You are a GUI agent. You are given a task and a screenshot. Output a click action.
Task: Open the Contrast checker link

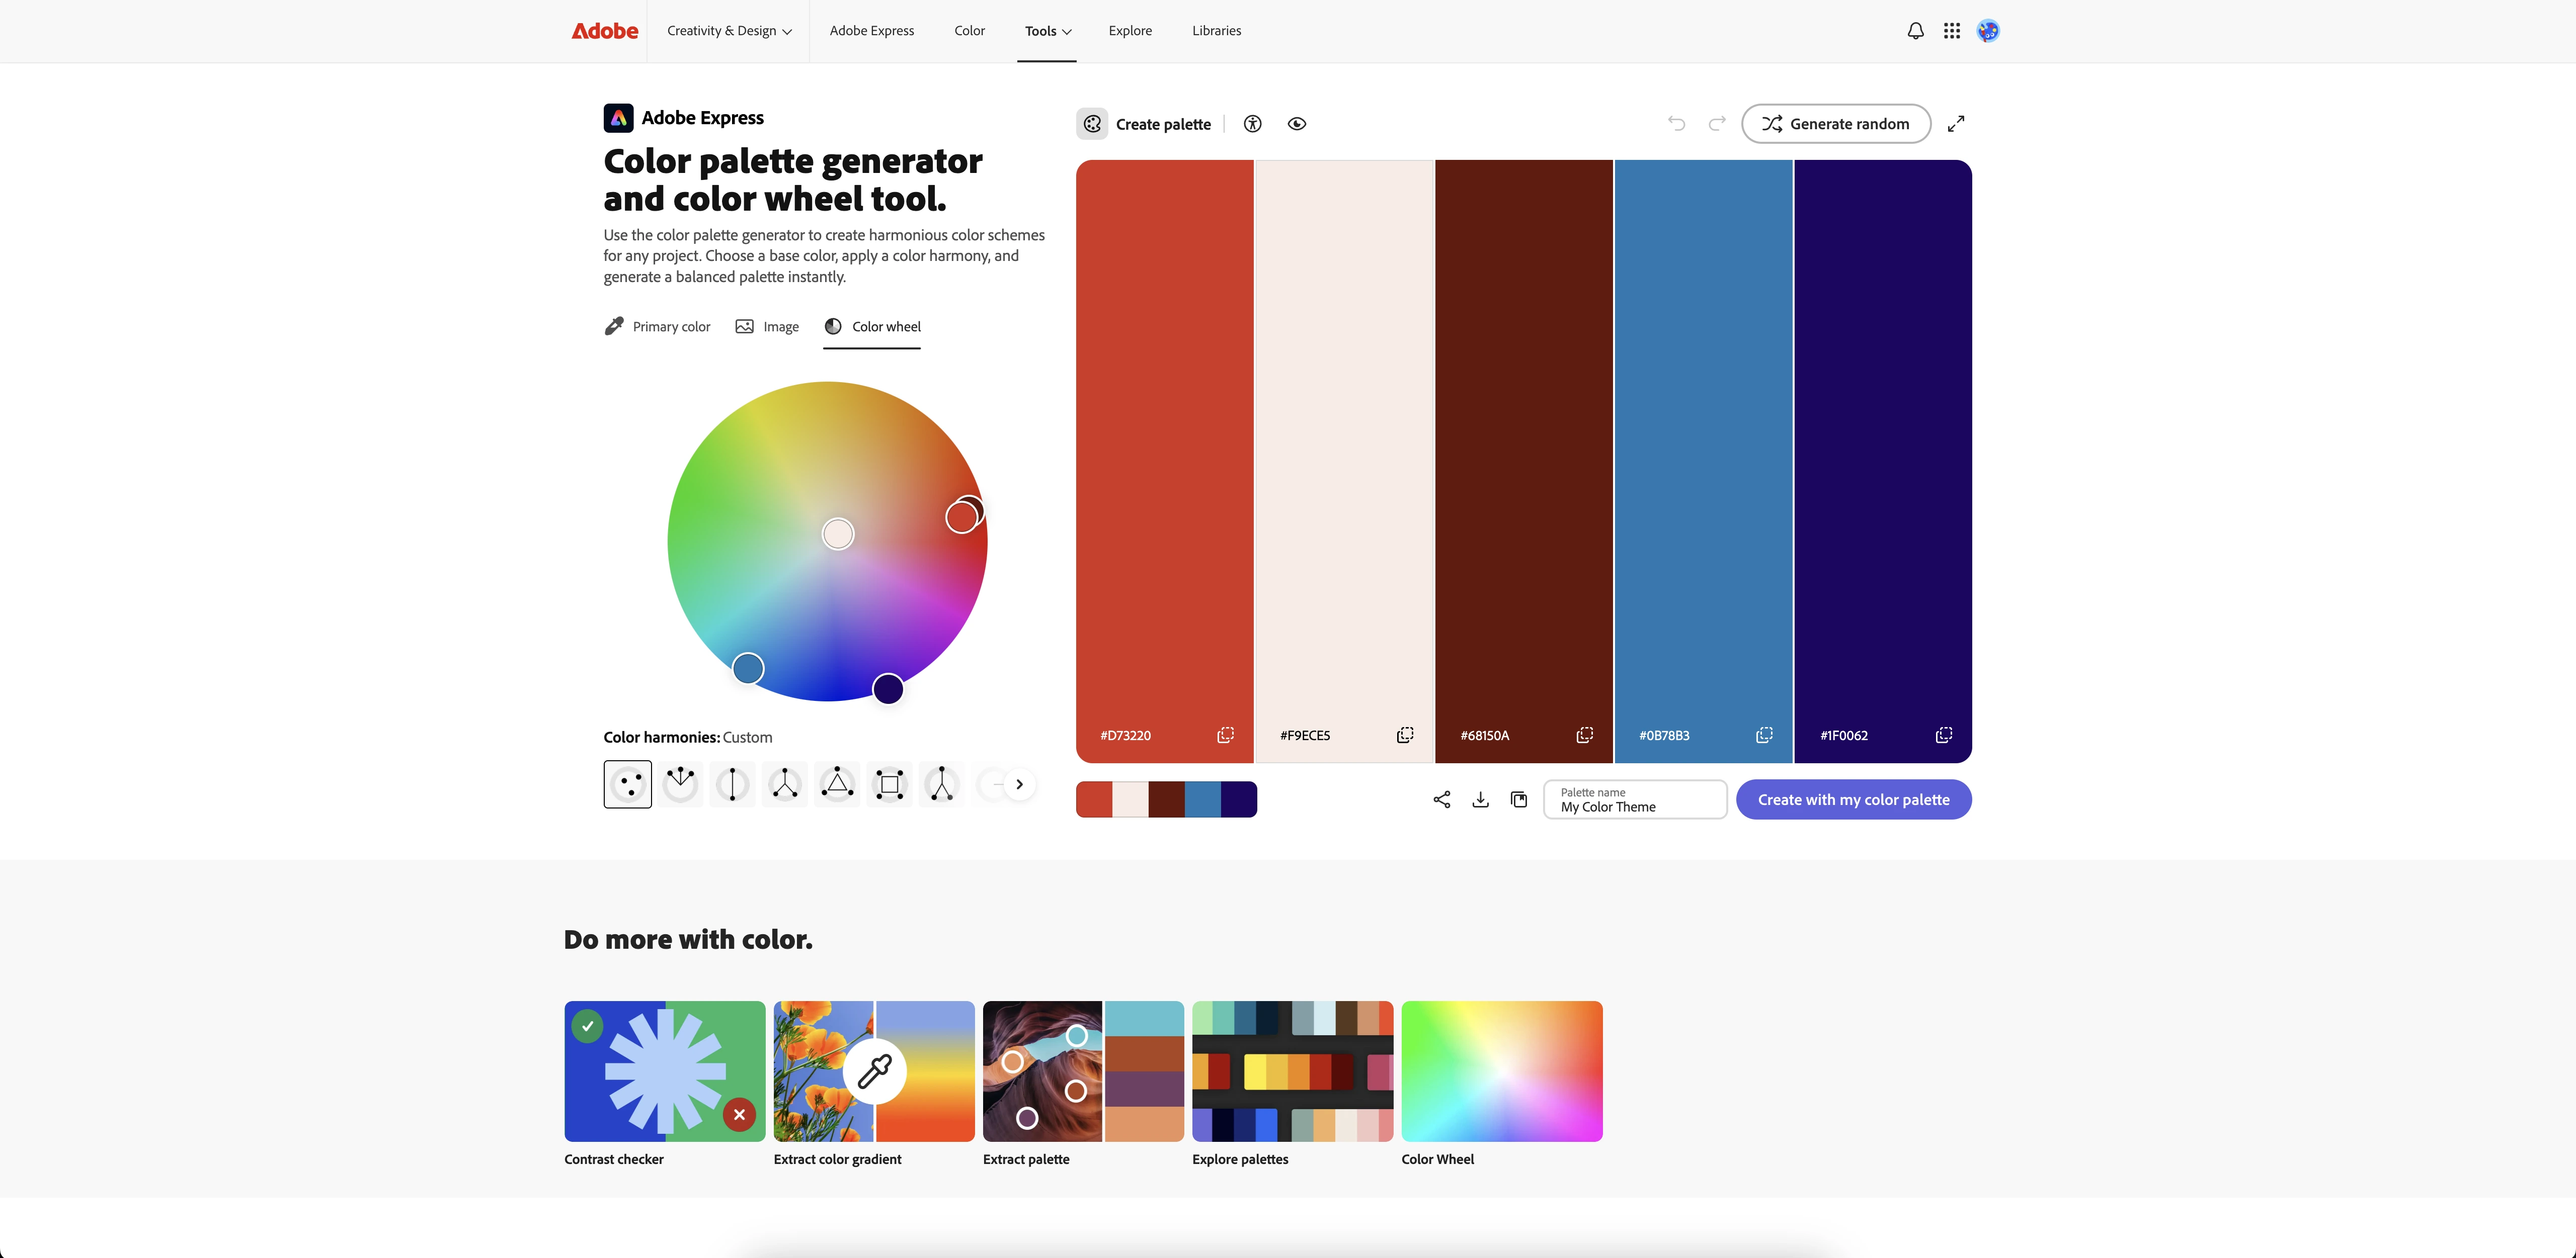[614, 1159]
